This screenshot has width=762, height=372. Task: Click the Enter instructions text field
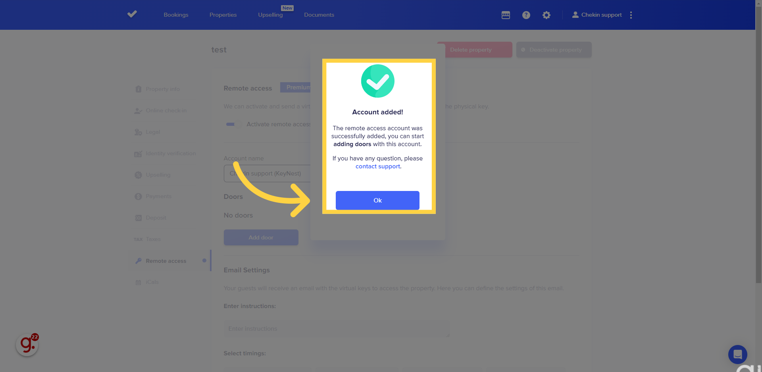337,329
